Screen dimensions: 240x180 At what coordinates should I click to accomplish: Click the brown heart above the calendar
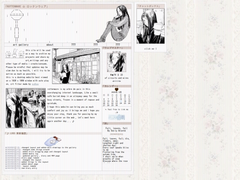pos(116,89)
